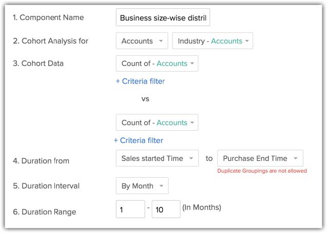This screenshot has height=233, width=327.
Task: Open the second Count of - Accounts dropdown
Action: tap(157, 123)
